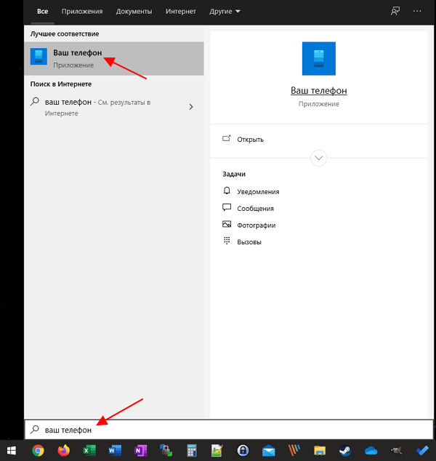The height and width of the screenshot is (461, 436).
Task: Open the three-dot options menu
Action: [x=417, y=11]
